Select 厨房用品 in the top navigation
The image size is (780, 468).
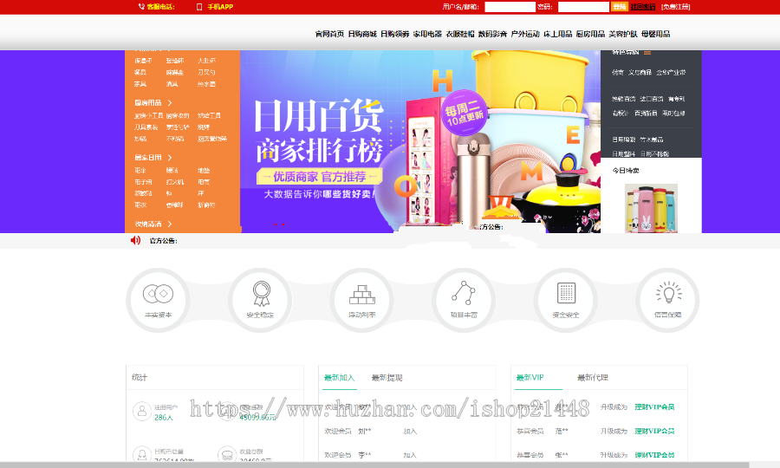tap(590, 34)
